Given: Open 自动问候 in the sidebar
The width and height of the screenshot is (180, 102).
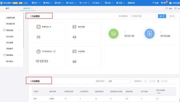Looking at the screenshot, I should coord(10,37).
